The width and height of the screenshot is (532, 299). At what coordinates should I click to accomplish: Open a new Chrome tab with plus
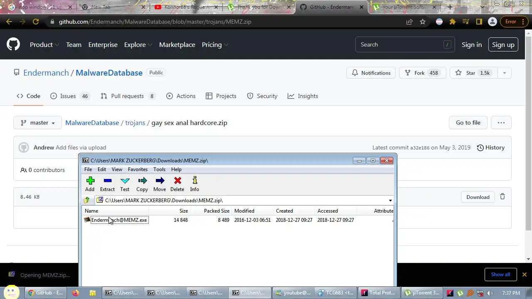[x=450, y=7]
